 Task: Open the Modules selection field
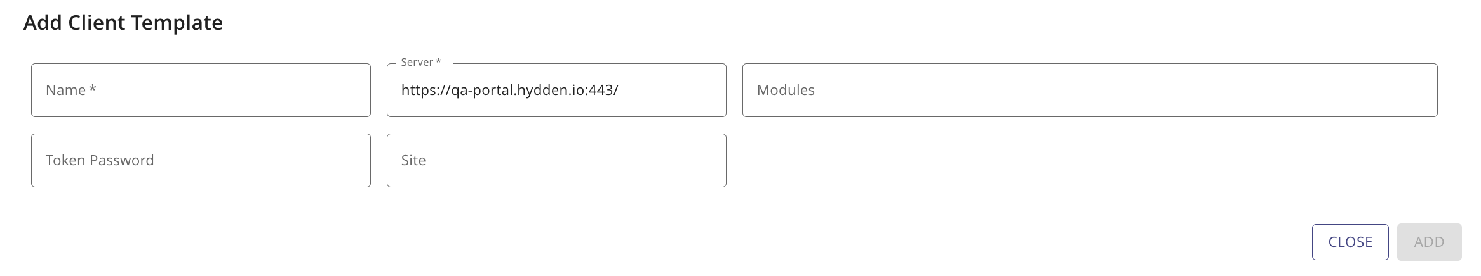1090,90
